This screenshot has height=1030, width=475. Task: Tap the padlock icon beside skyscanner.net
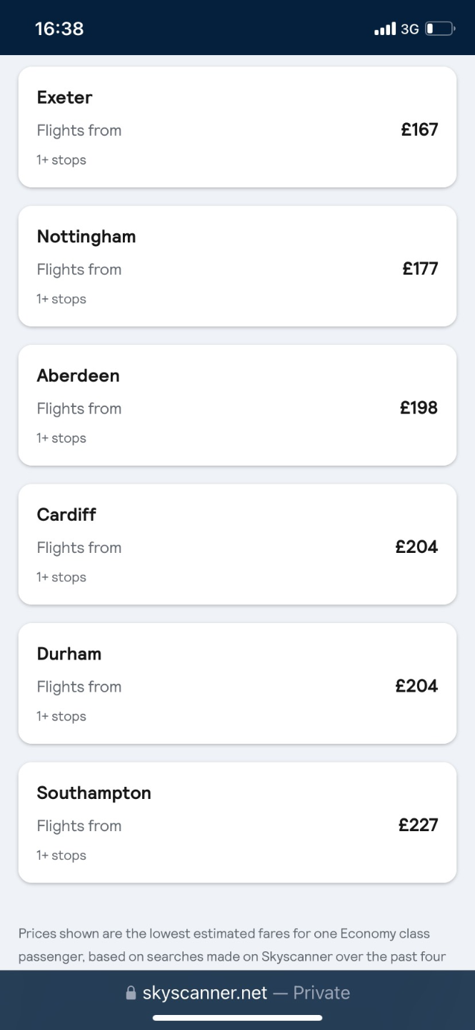pos(130,994)
